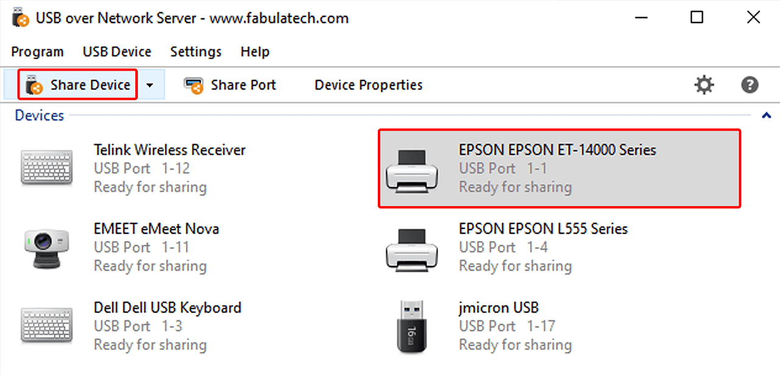Open the Settings menu
Viewport: 780px width, 375px height.
coord(196,52)
